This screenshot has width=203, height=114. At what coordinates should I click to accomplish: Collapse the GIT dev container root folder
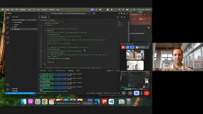pyautogui.click(x=24, y=20)
